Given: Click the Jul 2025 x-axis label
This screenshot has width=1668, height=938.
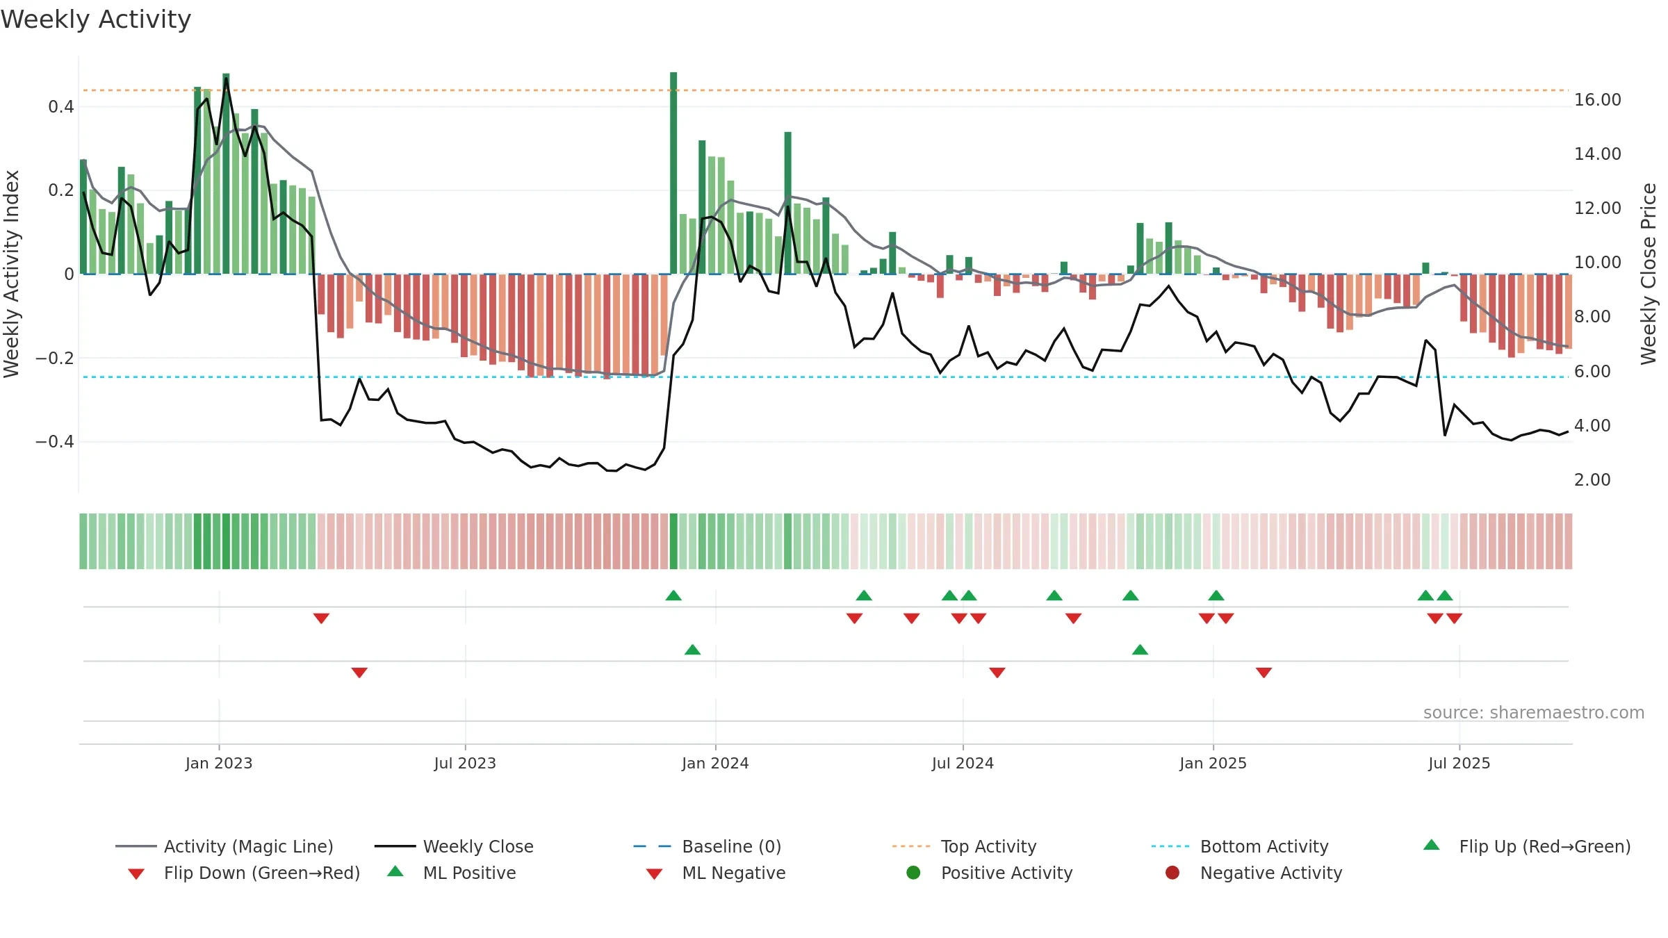Looking at the screenshot, I should click(x=1459, y=764).
